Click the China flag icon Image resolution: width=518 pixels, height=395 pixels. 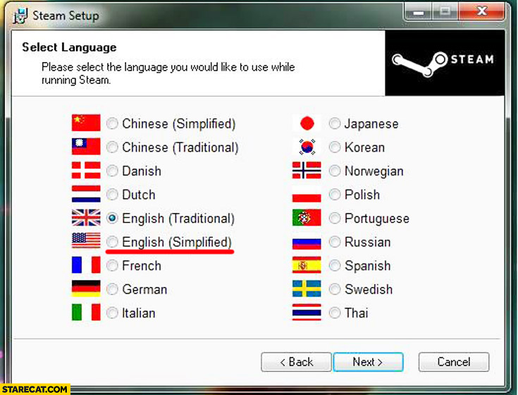pyautogui.click(x=86, y=123)
